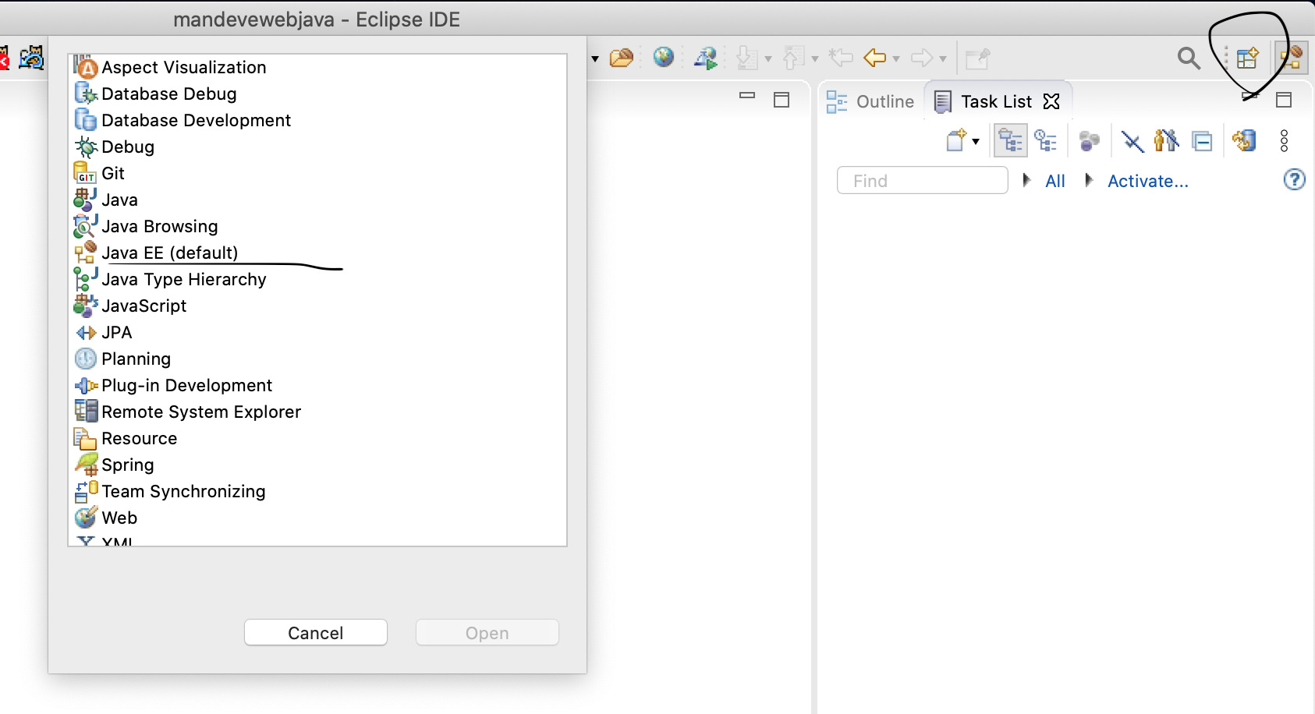1315x714 pixels.
Task: Click the Open Type folder icon in toolbar
Action: [622, 58]
